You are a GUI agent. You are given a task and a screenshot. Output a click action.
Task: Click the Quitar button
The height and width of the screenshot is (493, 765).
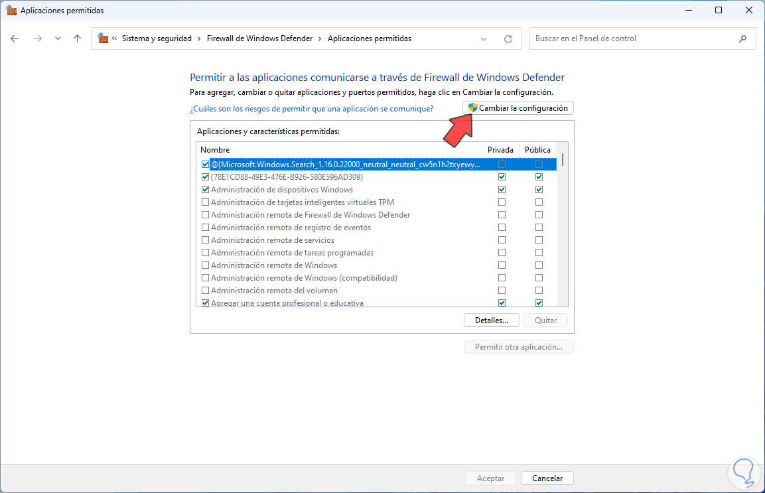click(545, 320)
